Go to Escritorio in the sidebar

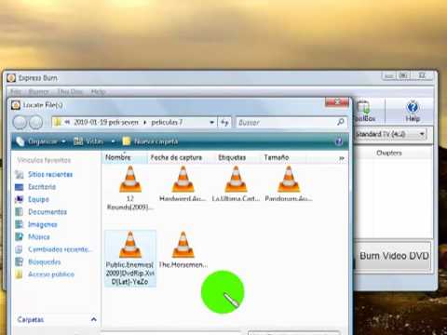42,187
